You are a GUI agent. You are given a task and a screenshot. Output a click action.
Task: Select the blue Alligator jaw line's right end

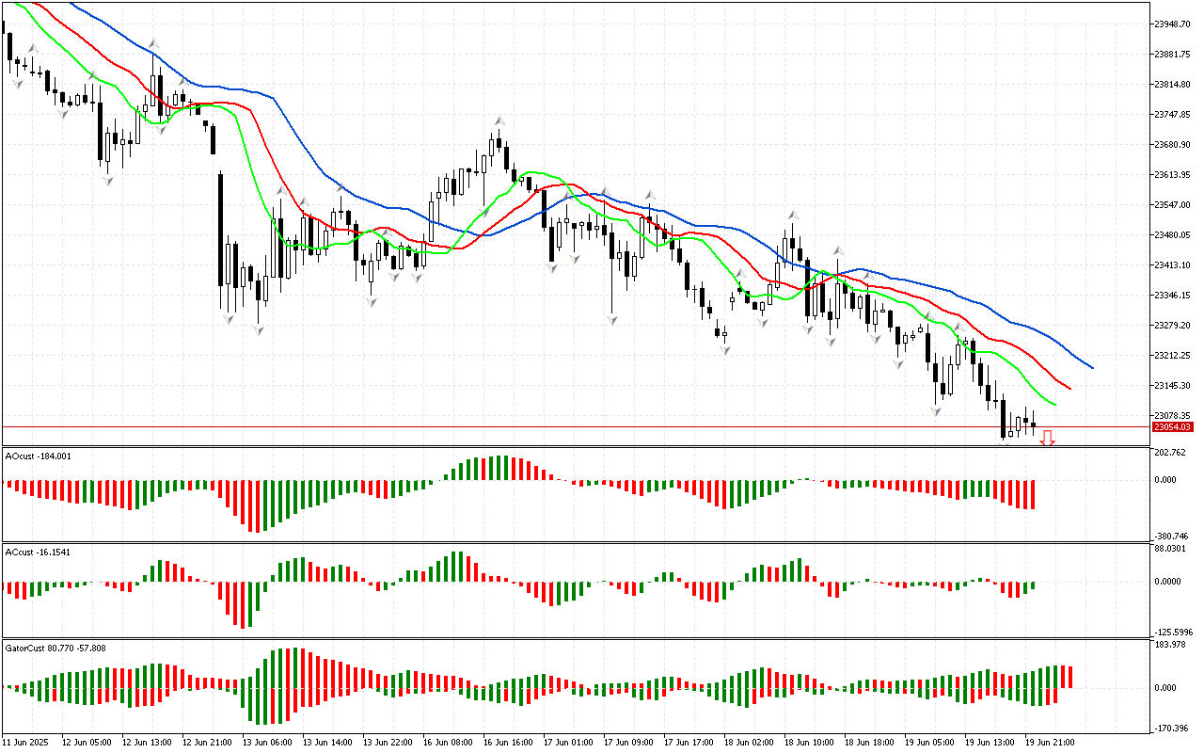pyautogui.click(x=1091, y=367)
